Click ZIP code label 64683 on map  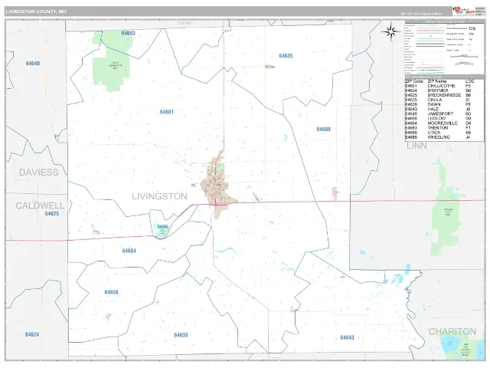click(128, 33)
